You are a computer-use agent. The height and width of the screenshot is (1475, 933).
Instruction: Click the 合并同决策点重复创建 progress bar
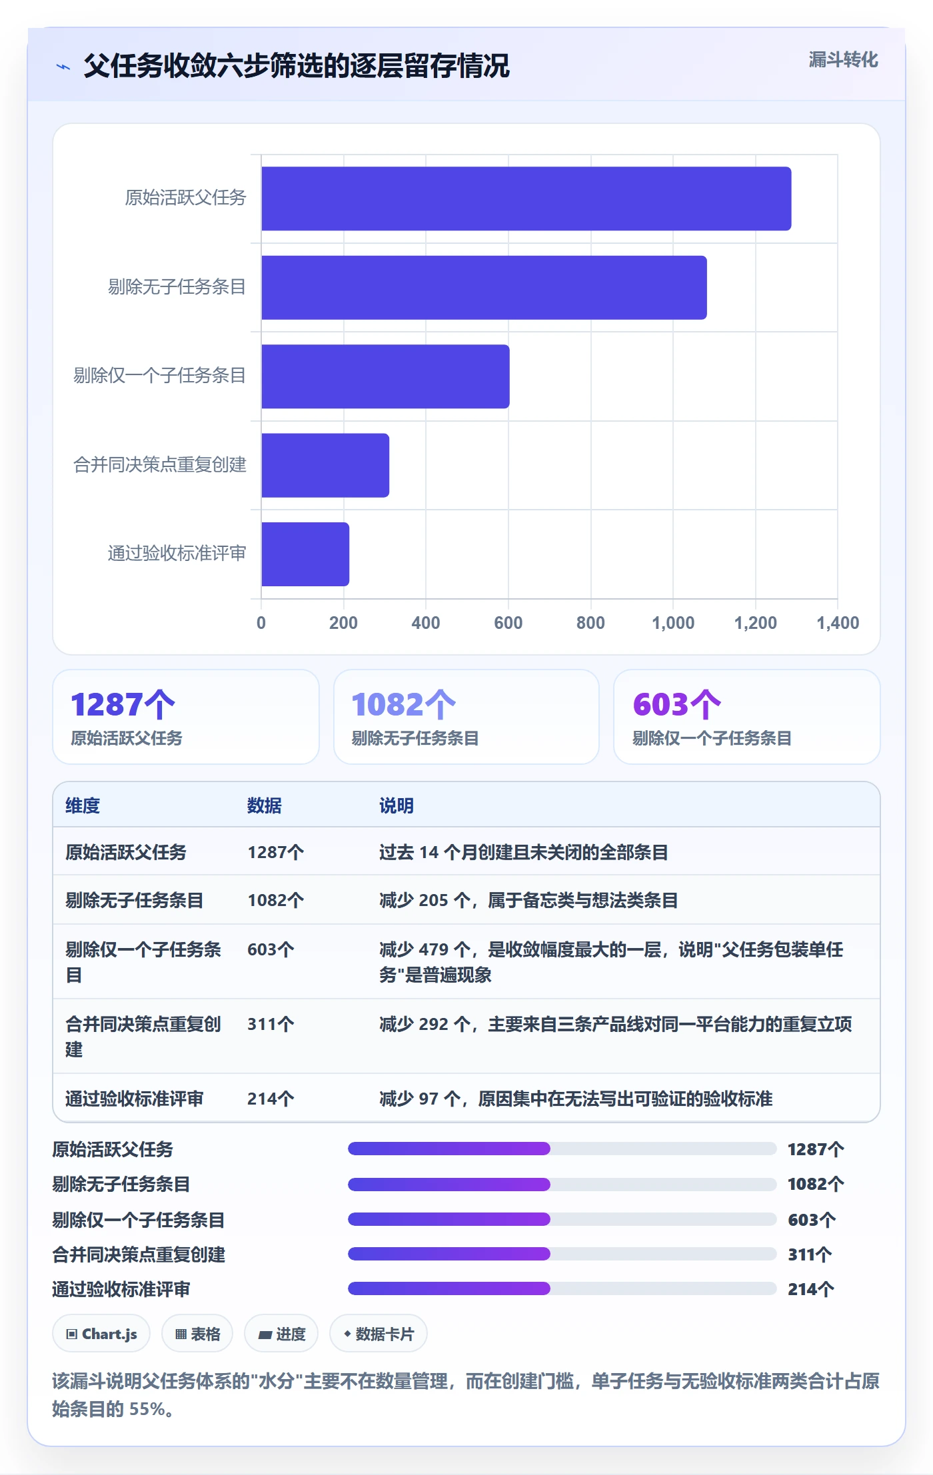coord(562,1254)
